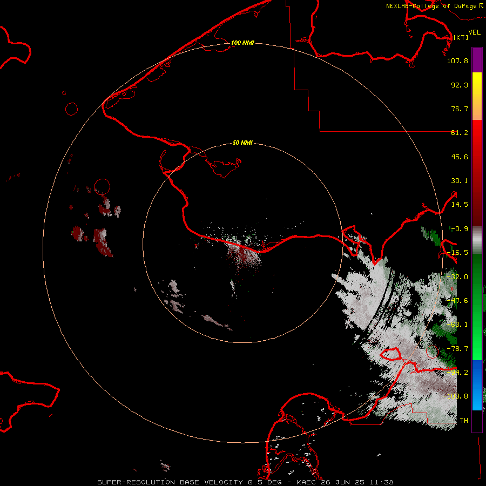Select the 61.2 legend value
Screen dimensions: 486x486
coord(460,133)
